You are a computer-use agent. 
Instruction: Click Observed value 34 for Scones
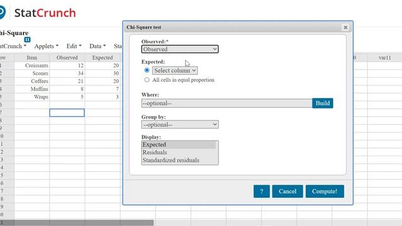pos(67,73)
